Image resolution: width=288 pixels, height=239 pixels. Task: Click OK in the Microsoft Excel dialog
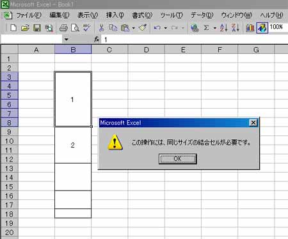click(177, 159)
